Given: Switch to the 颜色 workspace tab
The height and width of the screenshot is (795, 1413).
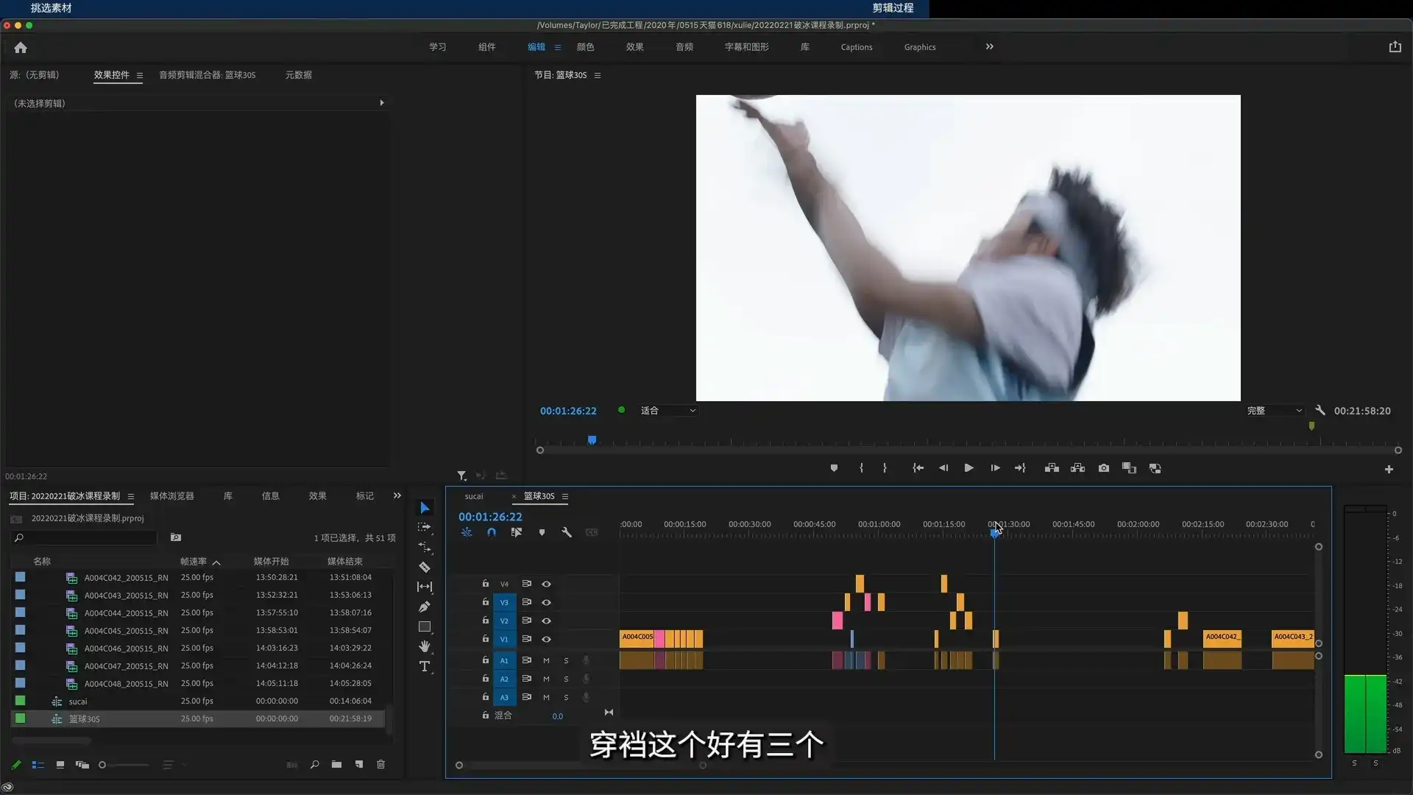Looking at the screenshot, I should pyautogui.click(x=585, y=47).
